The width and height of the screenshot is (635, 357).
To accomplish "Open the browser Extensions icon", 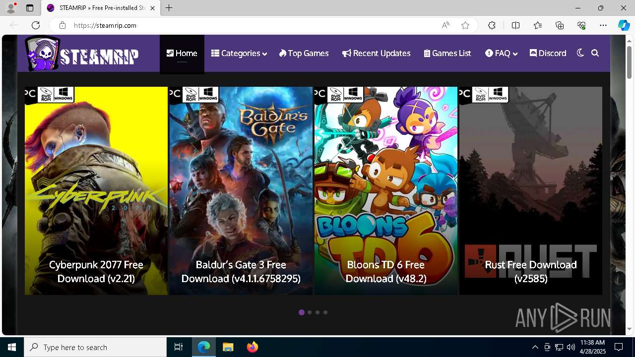I will coord(492,25).
